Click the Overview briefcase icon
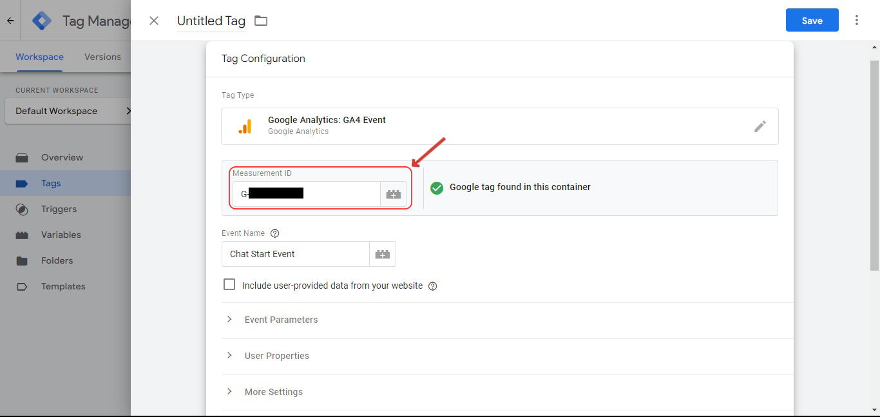Viewport: 880px width, 417px height. coord(22,157)
